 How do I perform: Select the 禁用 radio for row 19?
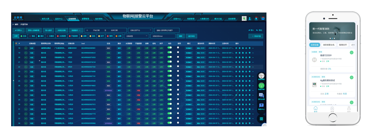(x=178, y=53)
